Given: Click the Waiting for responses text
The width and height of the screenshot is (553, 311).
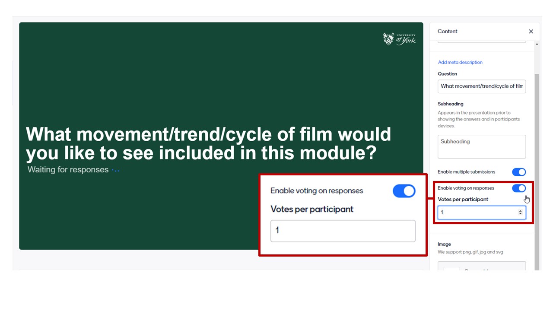Looking at the screenshot, I should 68,170.
